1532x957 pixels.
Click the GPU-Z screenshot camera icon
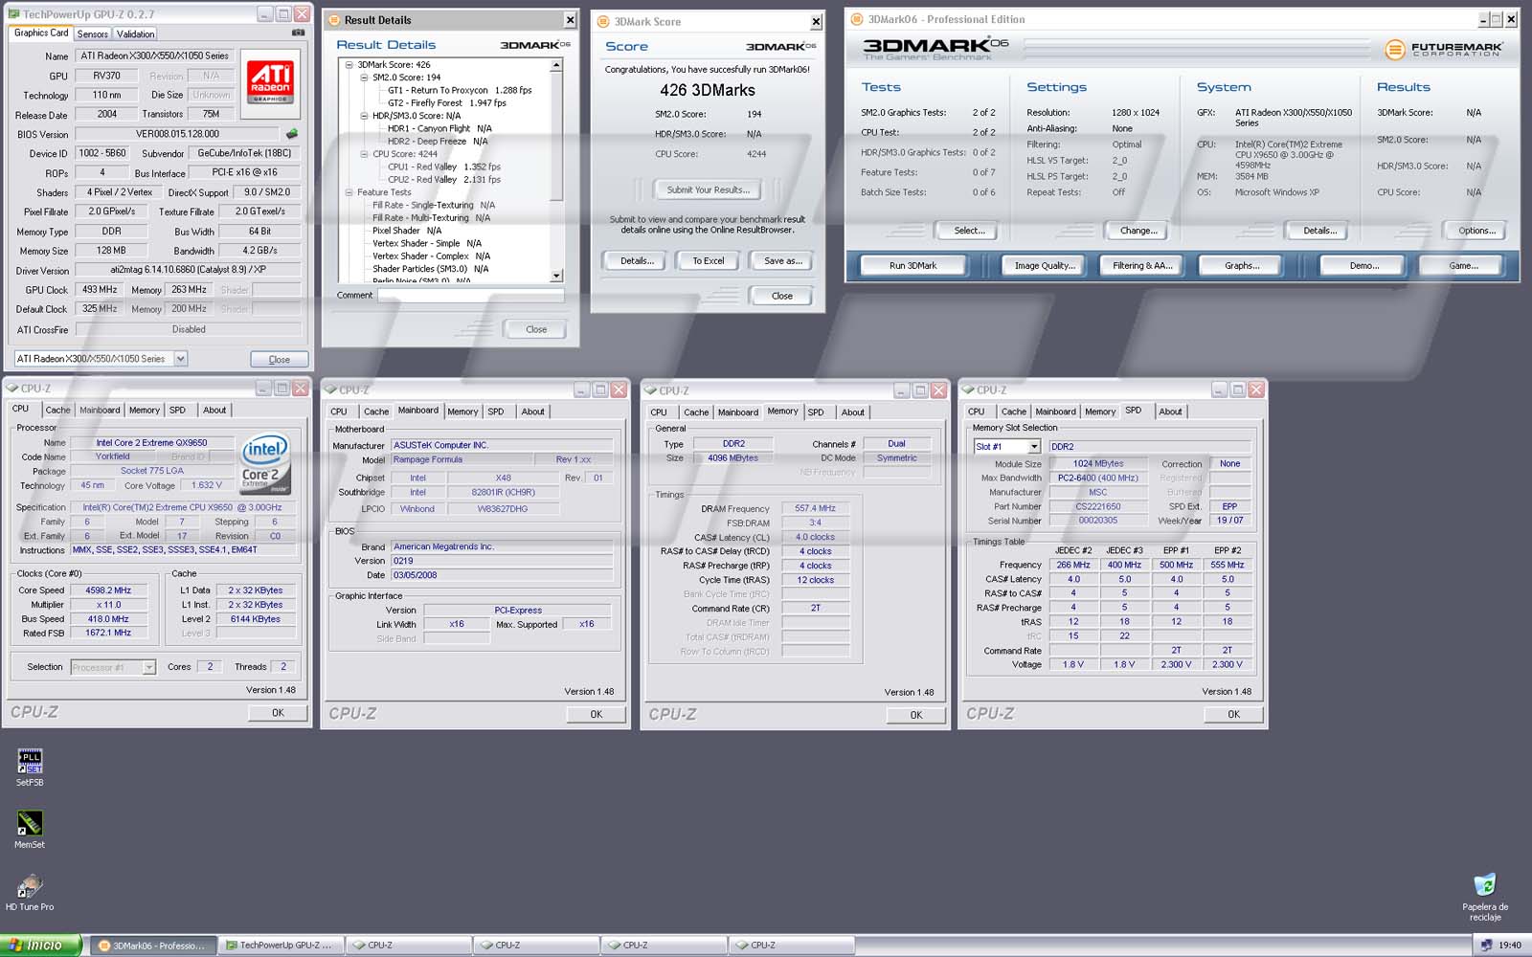(x=298, y=33)
